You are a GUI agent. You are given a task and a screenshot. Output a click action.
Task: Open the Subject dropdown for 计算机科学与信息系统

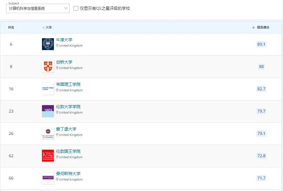click(38, 8)
